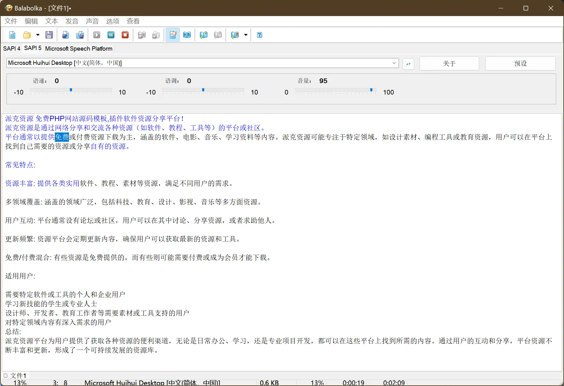Toggle the highlighted text editing panel icon
The height and width of the screenshot is (386, 564).
tap(173, 35)
